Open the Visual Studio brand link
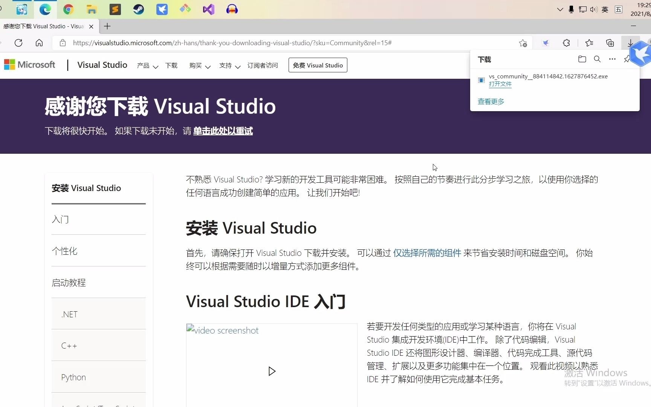The height and width of the screenshot is (407, 651). pyautogui.click(x=102, y=65)
